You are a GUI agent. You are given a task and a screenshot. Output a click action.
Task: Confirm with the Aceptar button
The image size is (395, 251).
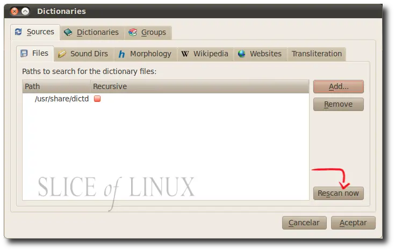(353, 223)
